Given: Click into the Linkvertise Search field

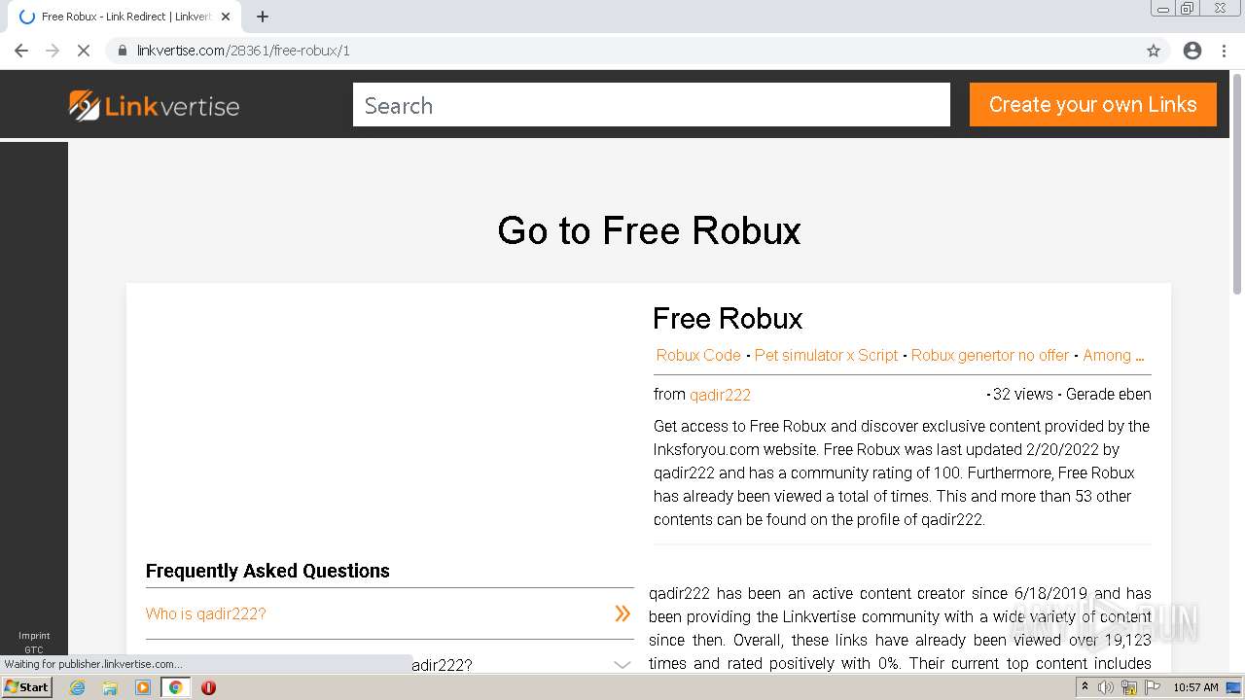Looking at the screenshot, I should click(651, 105).
